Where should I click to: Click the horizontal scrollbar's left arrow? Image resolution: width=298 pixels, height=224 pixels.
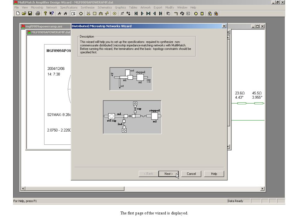[23, 189]
